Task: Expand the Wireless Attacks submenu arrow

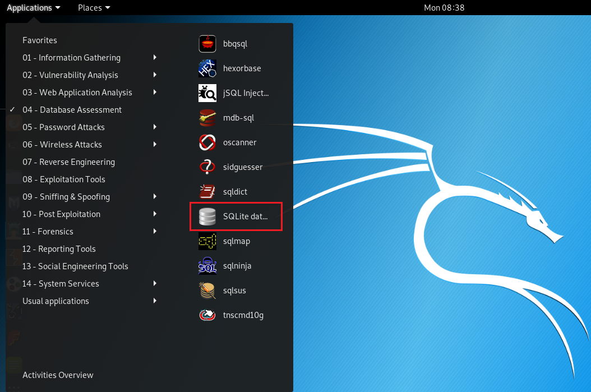Action: [155, 144]
